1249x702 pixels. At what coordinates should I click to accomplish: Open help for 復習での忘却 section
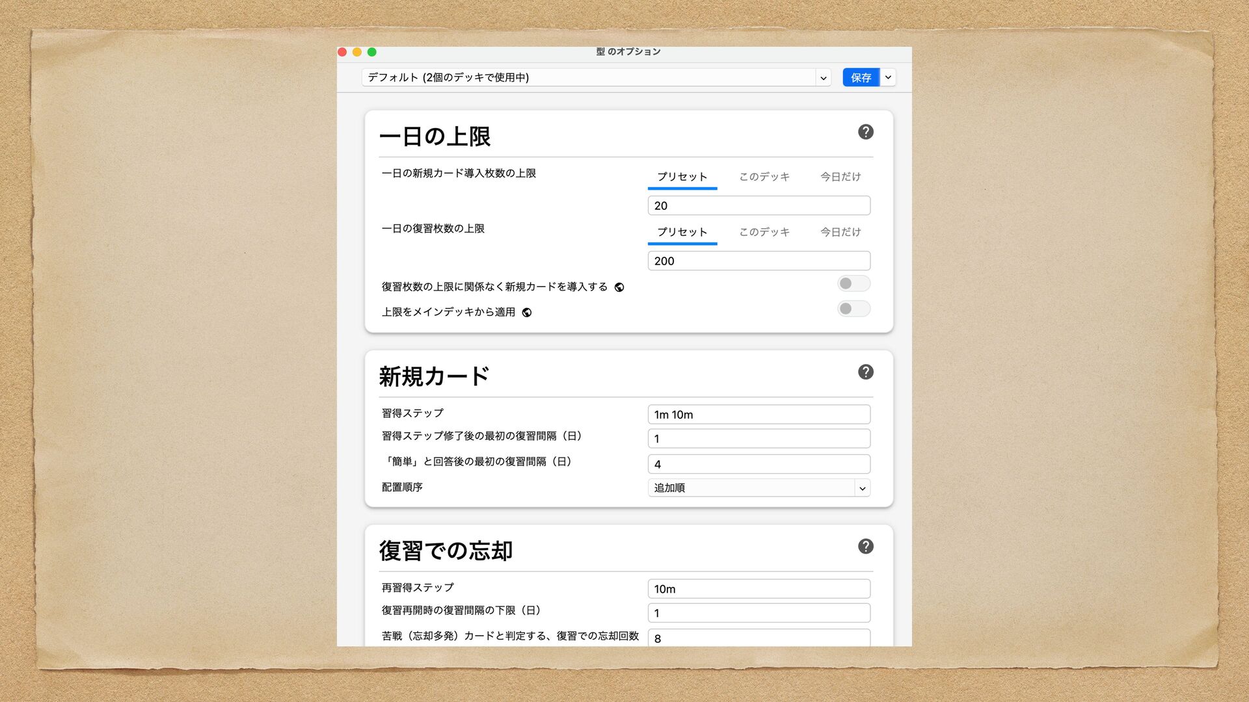point(865,546)
